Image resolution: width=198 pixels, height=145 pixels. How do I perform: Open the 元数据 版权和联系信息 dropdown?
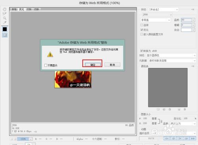point(172,61)
